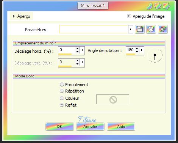This screenshot has width=178, height=143.
Task: Click inside the Paramètres combo field
Action: 94,29
